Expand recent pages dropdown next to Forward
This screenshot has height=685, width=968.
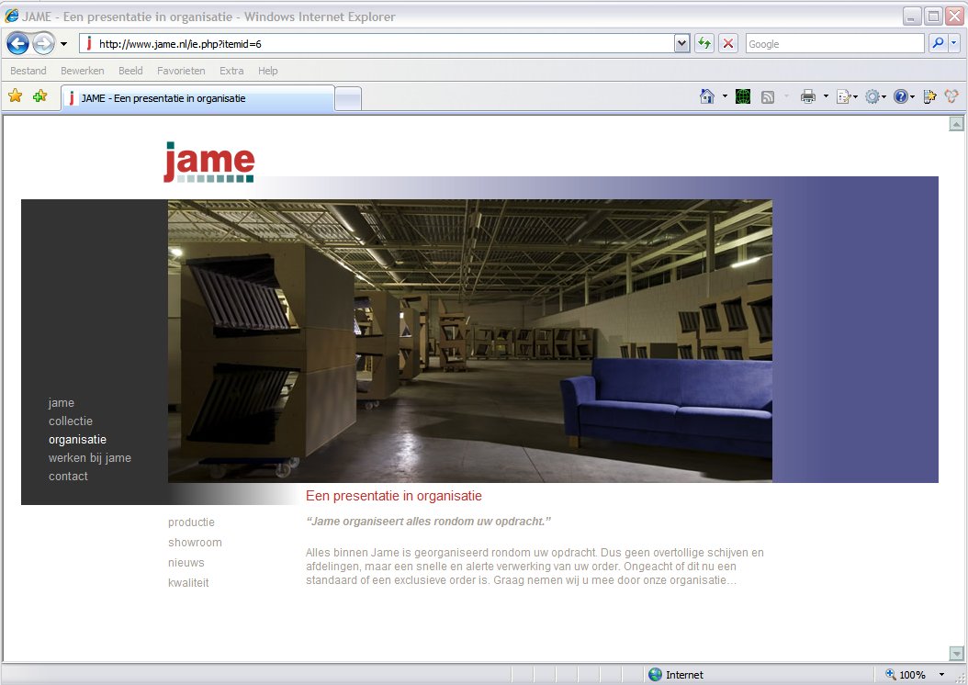point(64,44)
